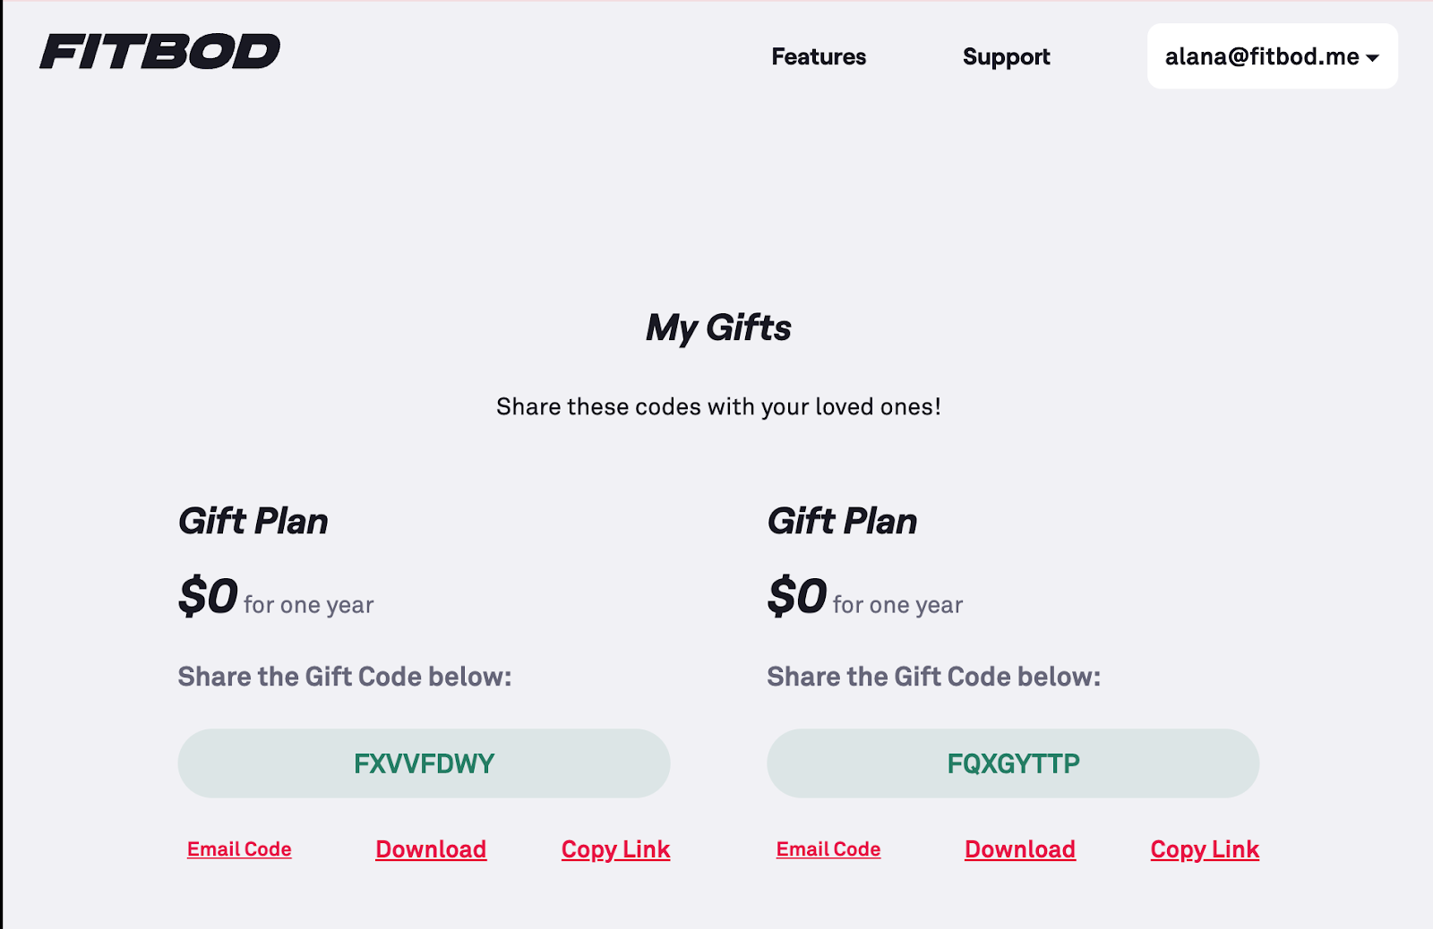The height and width of the screenshot is (929, 1433).
Task: Click the left Share the Gift Code label
Action: 345,677
